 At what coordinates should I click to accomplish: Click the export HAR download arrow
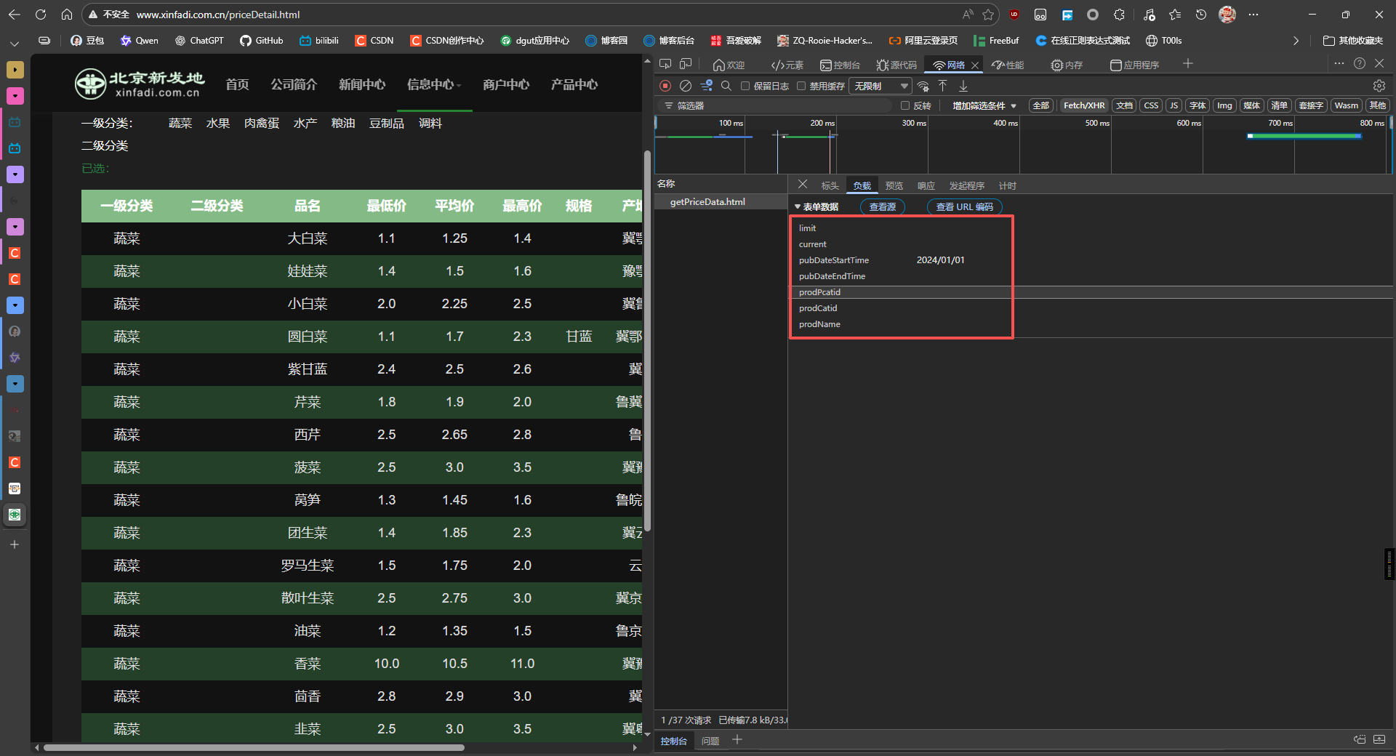click(x=963, y=86)
